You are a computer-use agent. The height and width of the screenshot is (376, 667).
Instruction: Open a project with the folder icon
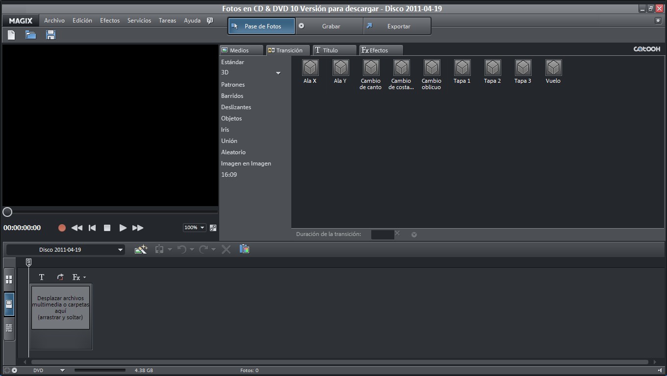click(31, 35)
